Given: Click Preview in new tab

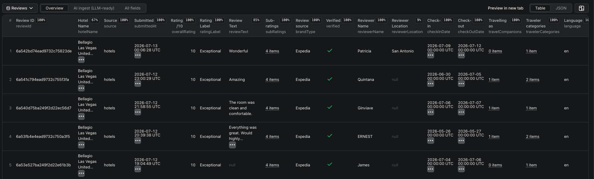Looking at the screenshot, I should click(505, 8).
